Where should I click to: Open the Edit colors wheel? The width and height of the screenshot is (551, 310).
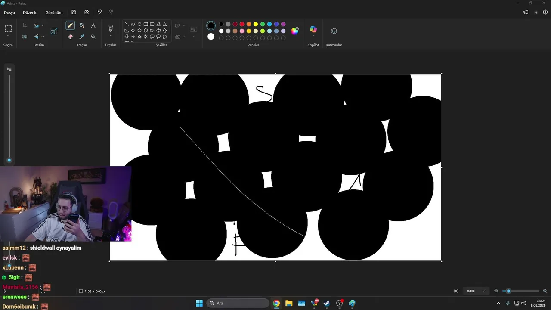click(294, 31)
